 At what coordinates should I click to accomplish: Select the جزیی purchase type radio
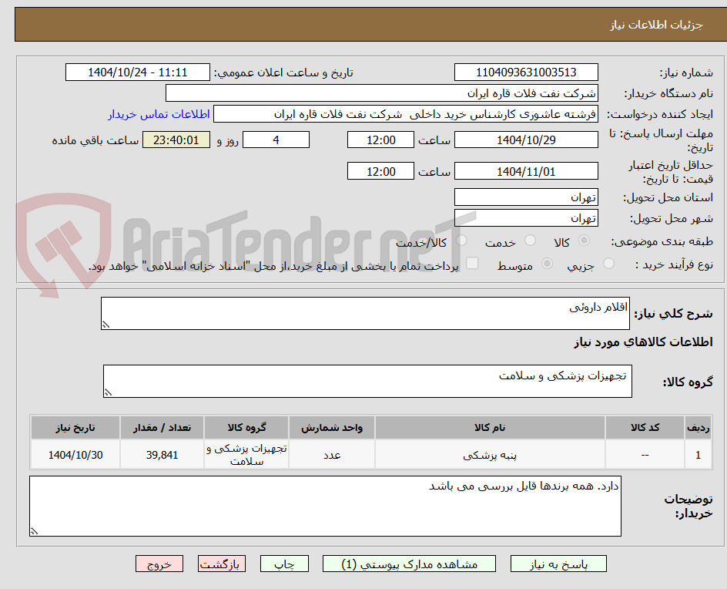coord(608,264)
